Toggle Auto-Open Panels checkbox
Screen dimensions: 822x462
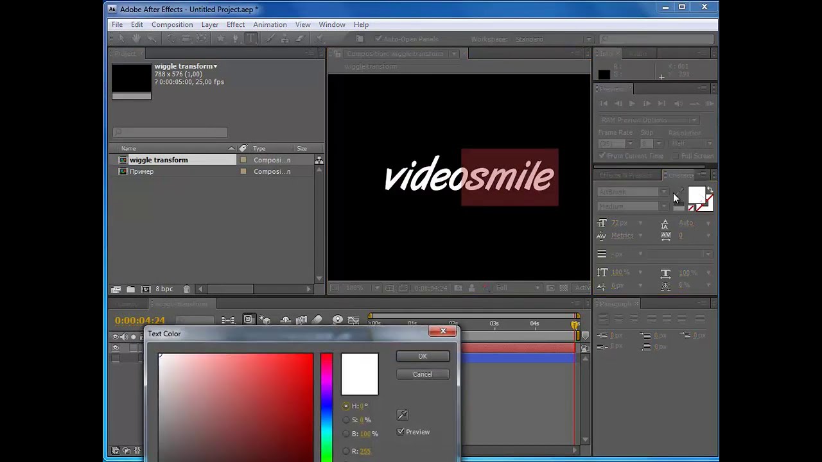pos(378,39)
